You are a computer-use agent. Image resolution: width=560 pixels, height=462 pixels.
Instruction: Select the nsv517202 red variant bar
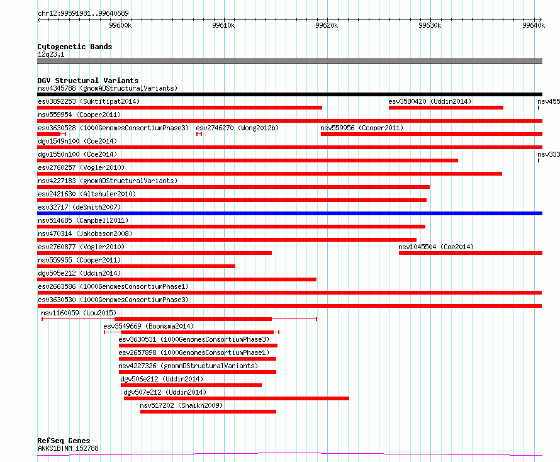208,412
